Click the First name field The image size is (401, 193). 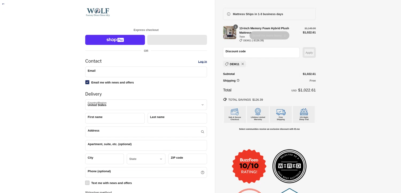pyautogui.click(x=115, y=118)
